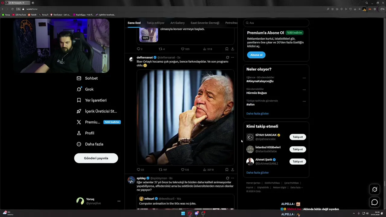Open taskbar volume control
This screenshot has height=217, width=386.
point(367,213)
